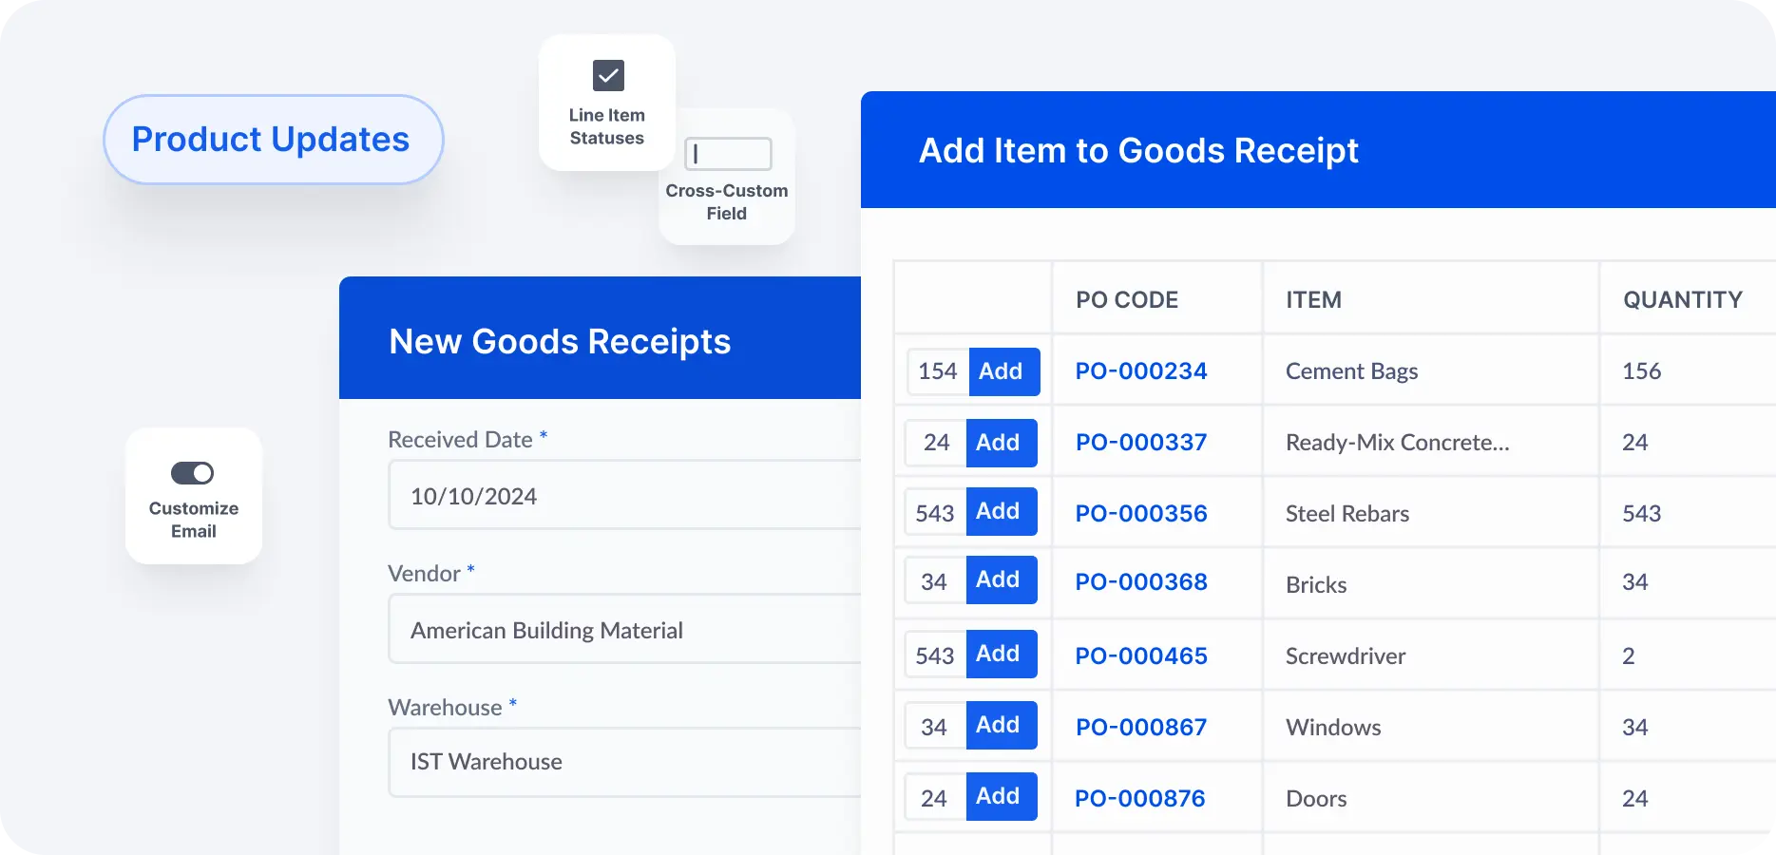This screenshot has height=855, width=1776.
Task: Add the Doors row item
Action: coord(1001,796)
